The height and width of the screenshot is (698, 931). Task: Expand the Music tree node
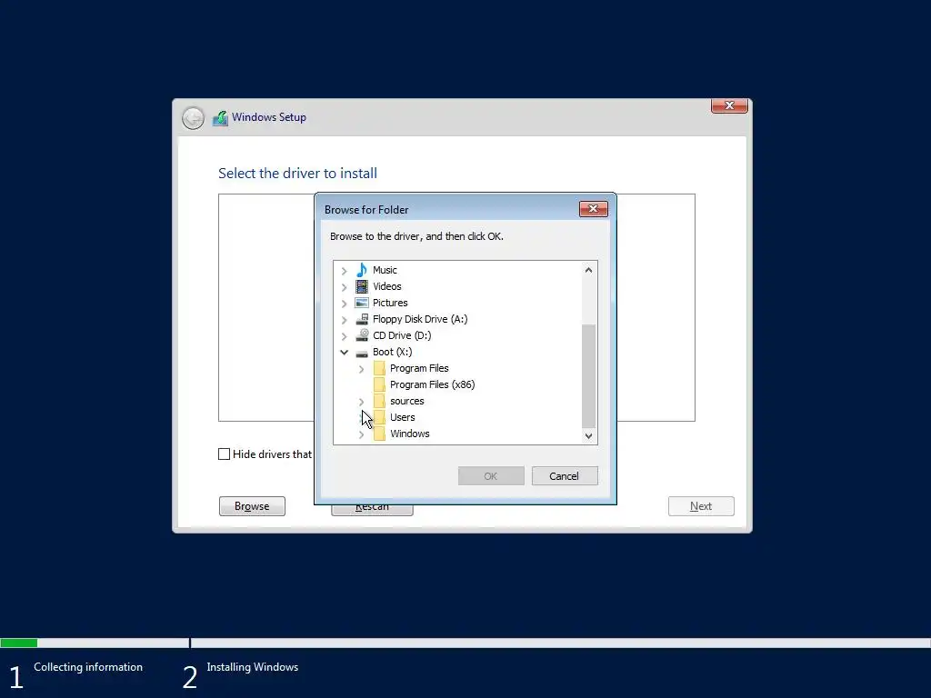[x=344, y=271]
